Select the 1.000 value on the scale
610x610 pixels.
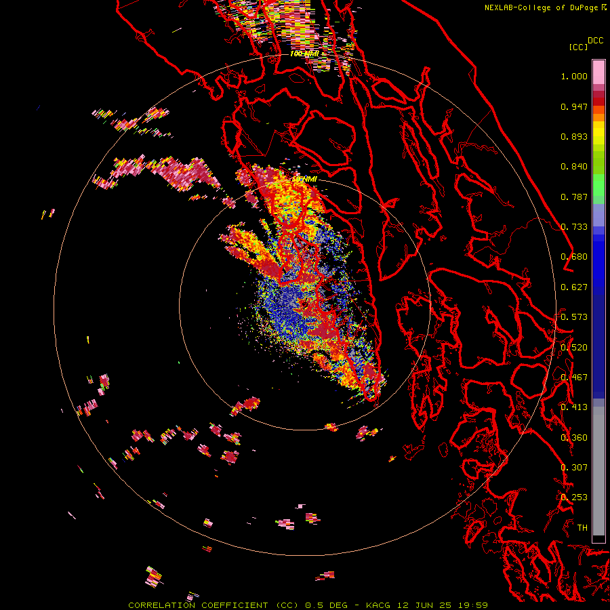pyautogui.click(x=574, y=76)
